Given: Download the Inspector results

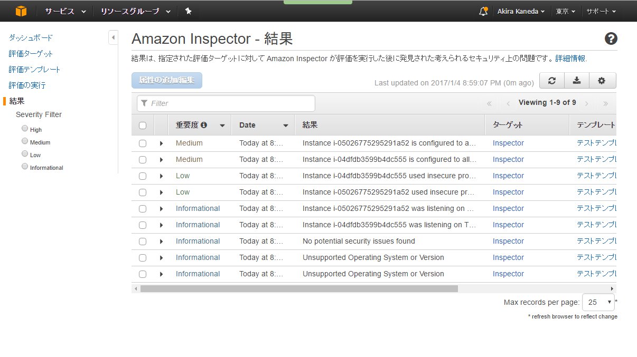Looking at the screenshot, I should click(x=577, y=80).
